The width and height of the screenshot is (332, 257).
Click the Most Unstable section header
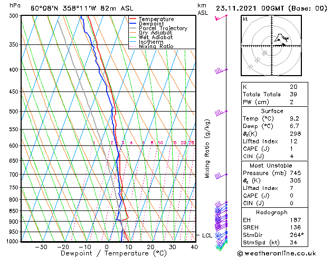tap(271, 166)
